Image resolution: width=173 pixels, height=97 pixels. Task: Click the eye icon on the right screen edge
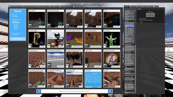168,35
